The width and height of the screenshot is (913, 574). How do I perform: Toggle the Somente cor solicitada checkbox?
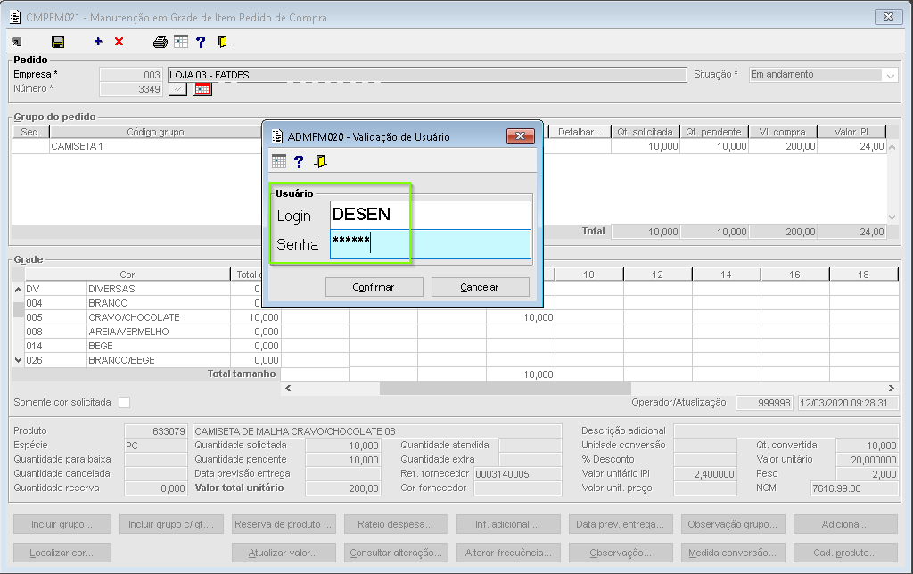click(124, 402)
